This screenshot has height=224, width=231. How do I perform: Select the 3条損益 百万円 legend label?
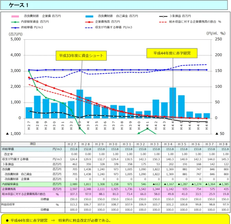pos(180,16)
